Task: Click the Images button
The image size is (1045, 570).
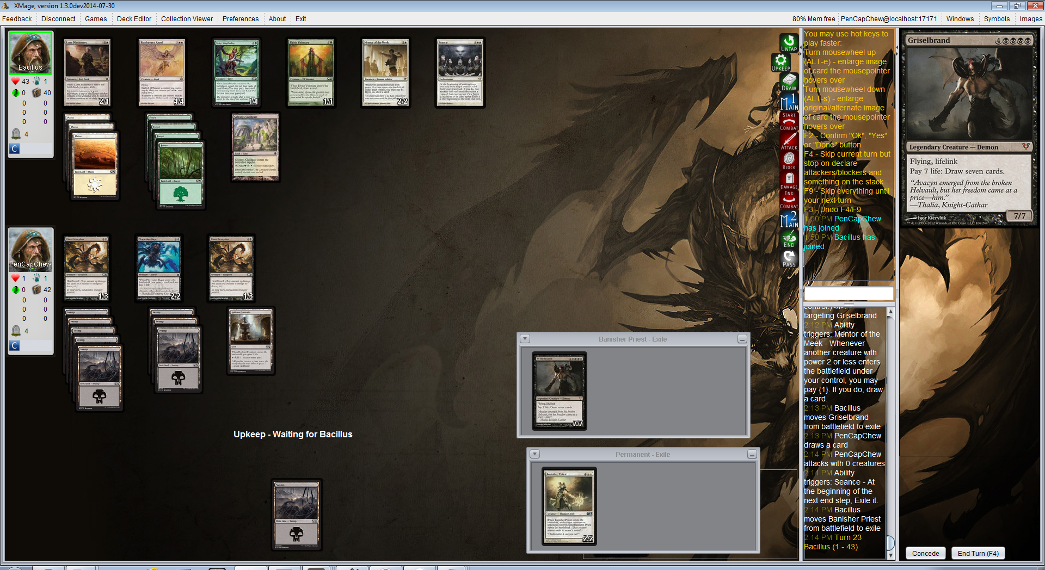Action: click(1031, 18)
